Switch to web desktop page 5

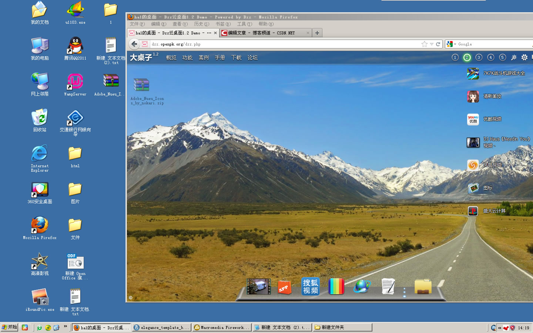tap(503, 57)
